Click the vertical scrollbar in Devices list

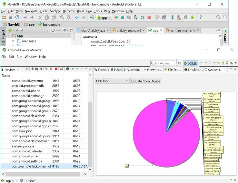pos(90,134)
